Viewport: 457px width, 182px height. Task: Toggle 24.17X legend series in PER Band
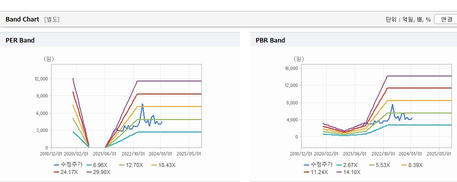pos(66,172)
